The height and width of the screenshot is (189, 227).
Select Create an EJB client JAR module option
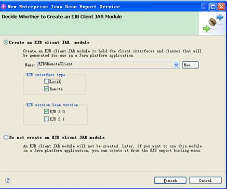click(6, 43)
